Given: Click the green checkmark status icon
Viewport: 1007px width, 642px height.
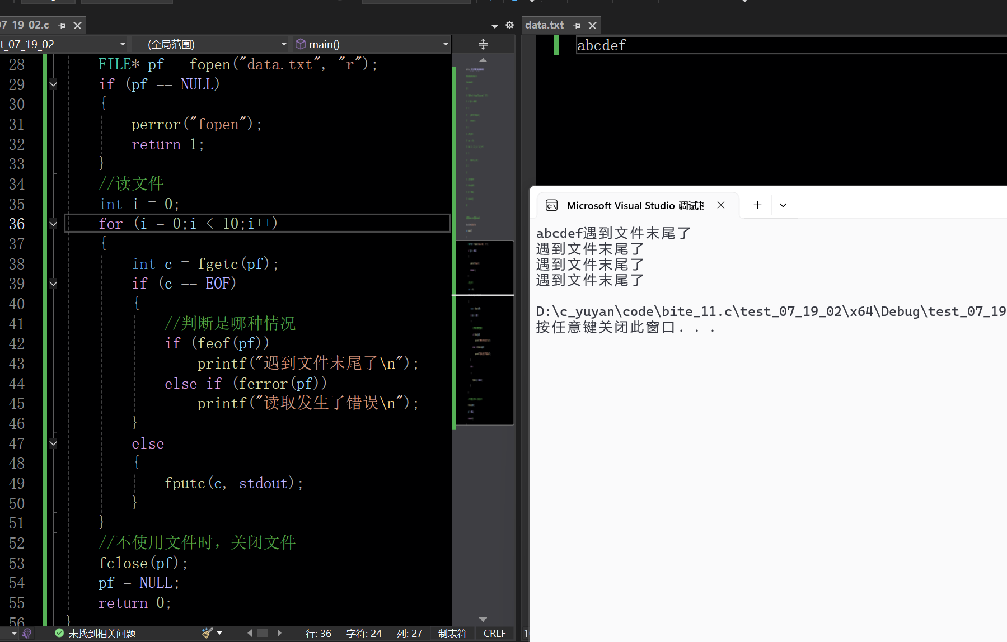Looking at the screenshot, I should coord(59,633).
